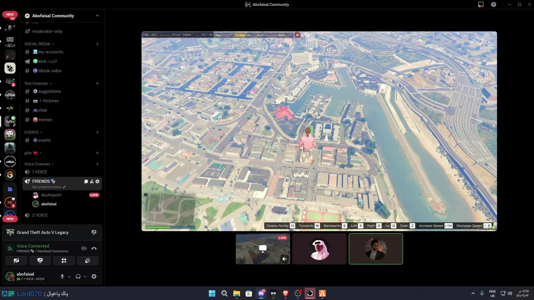Expand the girls category
The image size is (534, 300).
[33, 153]
